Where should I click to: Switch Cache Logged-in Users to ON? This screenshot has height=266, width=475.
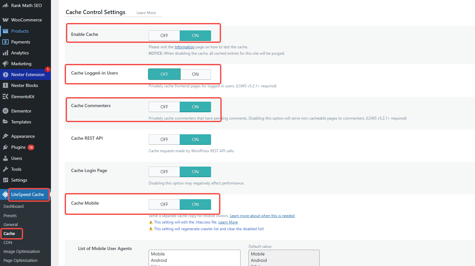(x=195, y=74)
